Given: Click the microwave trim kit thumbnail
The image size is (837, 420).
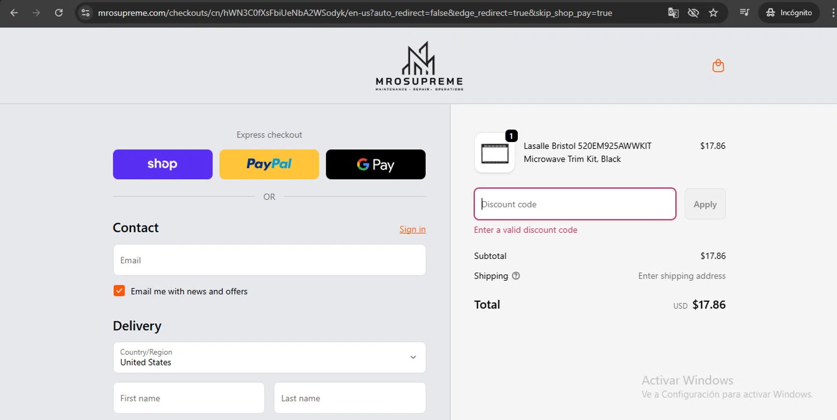Looking at the screenshot, I should pos(494,153).
